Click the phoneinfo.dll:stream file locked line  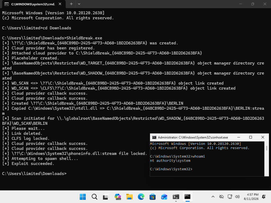[x=74, y=154]
